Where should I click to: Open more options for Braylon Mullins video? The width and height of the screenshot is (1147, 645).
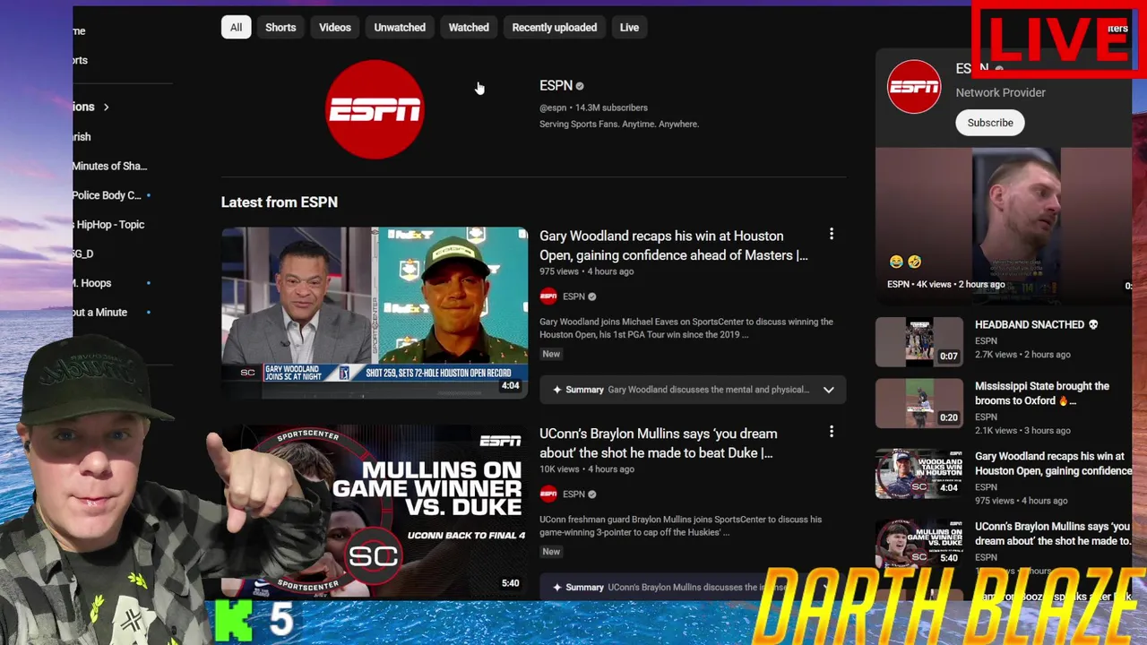(832, 432)
